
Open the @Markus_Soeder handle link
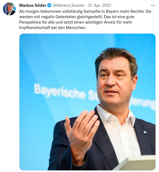69,5
